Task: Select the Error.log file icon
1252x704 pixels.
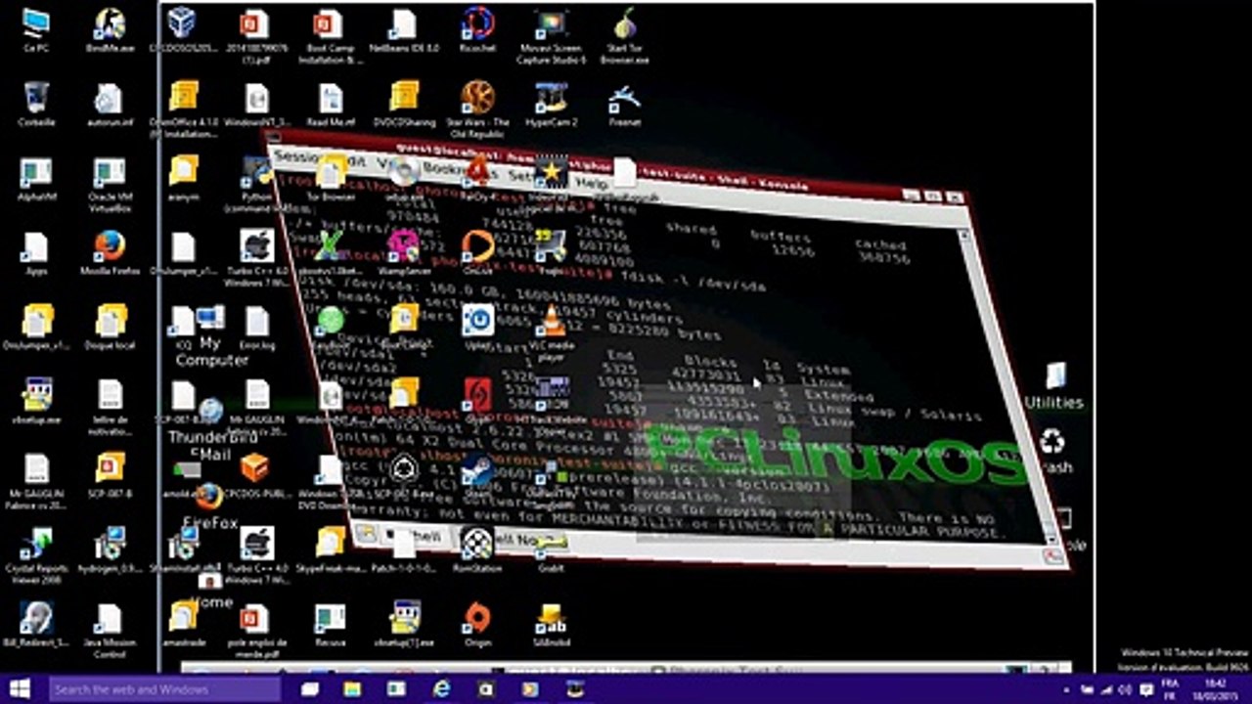Action: click(256, 327)
